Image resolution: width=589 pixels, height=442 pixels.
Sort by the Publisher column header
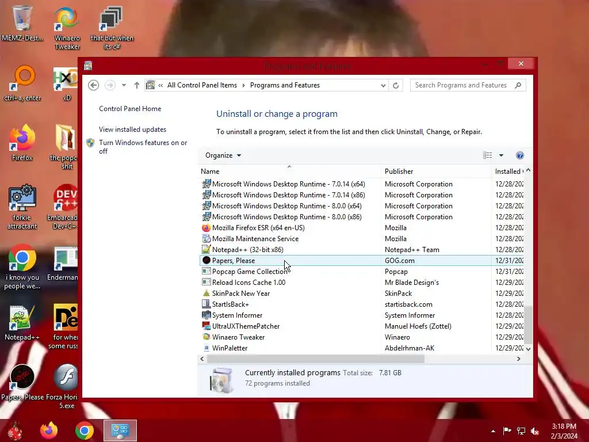point(436,172)
